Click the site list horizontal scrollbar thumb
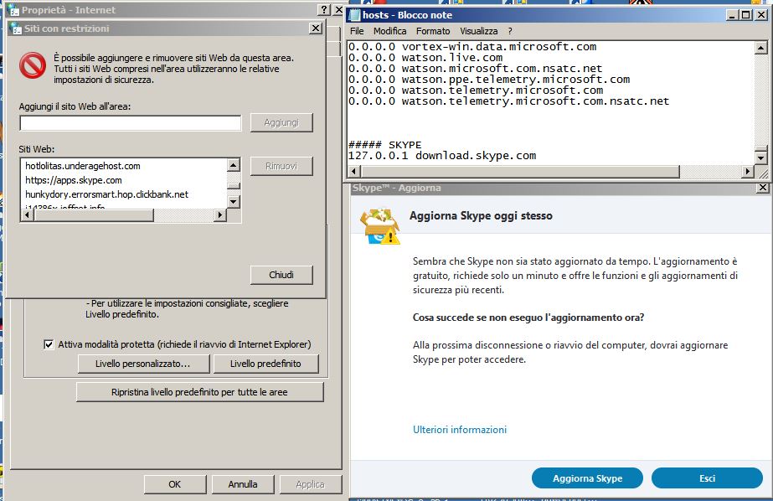Screen dimensions: 773x501 pos(94,215)
